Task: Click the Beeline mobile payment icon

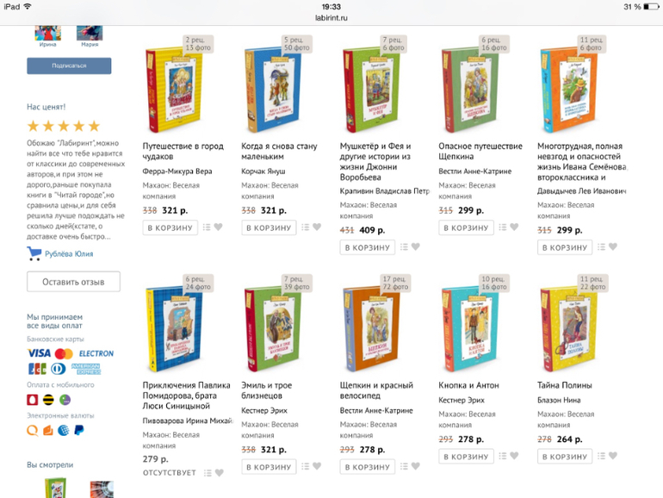Action: point(50,400)
